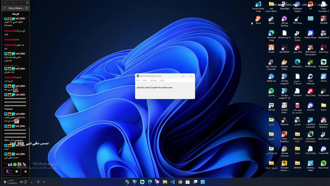Select the SignalRgb desktop icon

click(284, 5)
